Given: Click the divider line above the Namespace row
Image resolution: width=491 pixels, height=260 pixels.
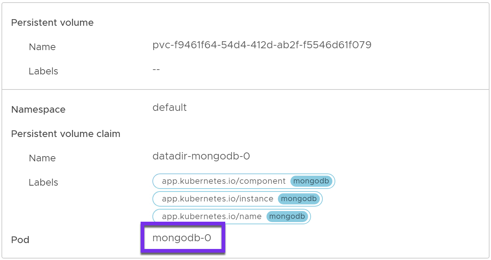Looking at the screenshot, I should click(x=245, y=89).
